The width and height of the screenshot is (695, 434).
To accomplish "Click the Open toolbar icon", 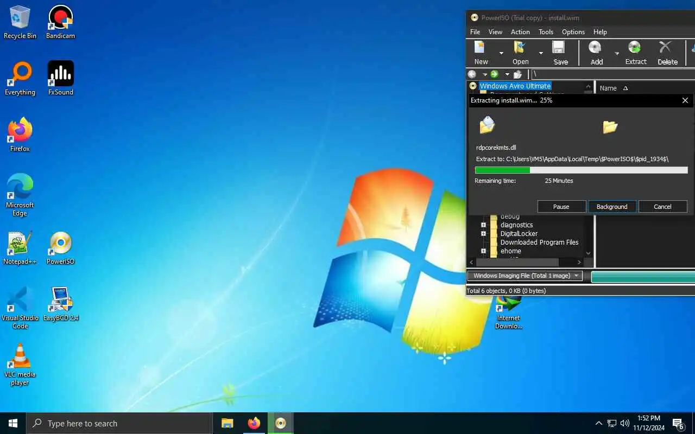I will click(x=520, y=53).
